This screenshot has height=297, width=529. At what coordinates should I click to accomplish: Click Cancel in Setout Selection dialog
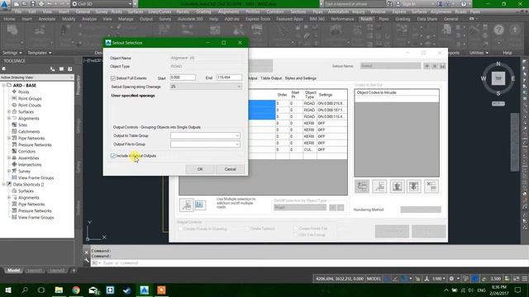230,169
